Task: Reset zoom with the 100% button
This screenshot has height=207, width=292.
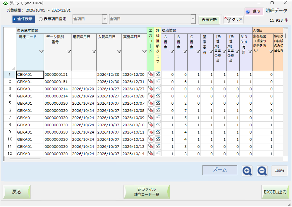Action: tap(279, 171)
